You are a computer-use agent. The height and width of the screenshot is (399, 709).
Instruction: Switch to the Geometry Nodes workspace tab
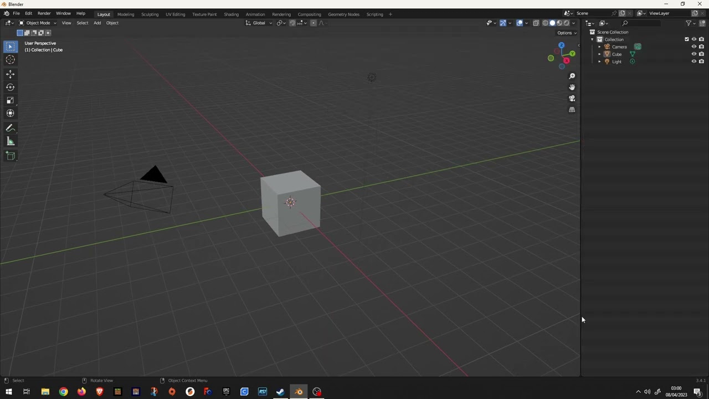[343, 14]
